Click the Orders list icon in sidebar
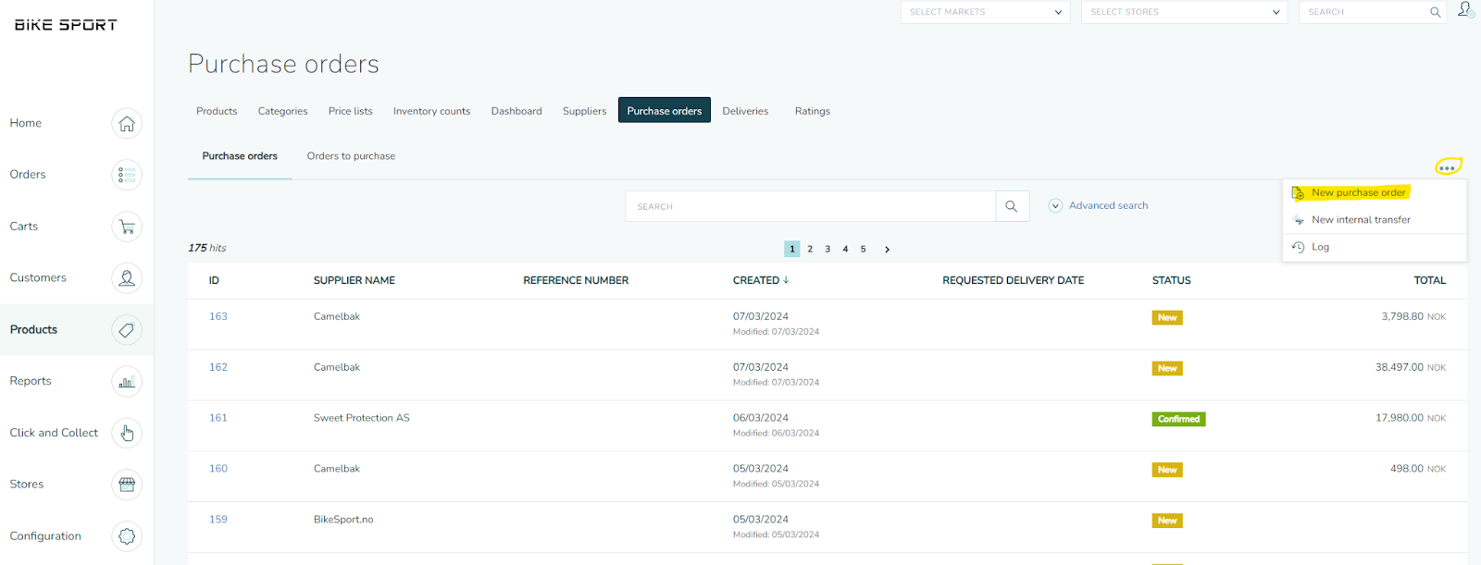This screenshot has height=565, width=1481. 127,175
